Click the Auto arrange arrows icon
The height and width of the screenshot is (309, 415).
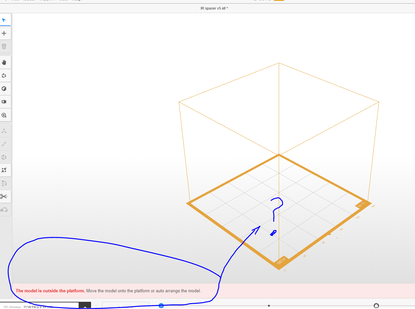point(4,170)
